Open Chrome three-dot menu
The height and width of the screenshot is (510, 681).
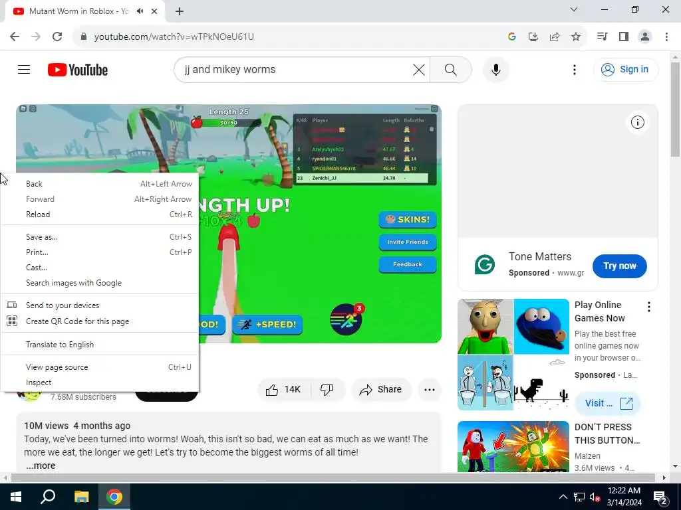tap(666, 37)
